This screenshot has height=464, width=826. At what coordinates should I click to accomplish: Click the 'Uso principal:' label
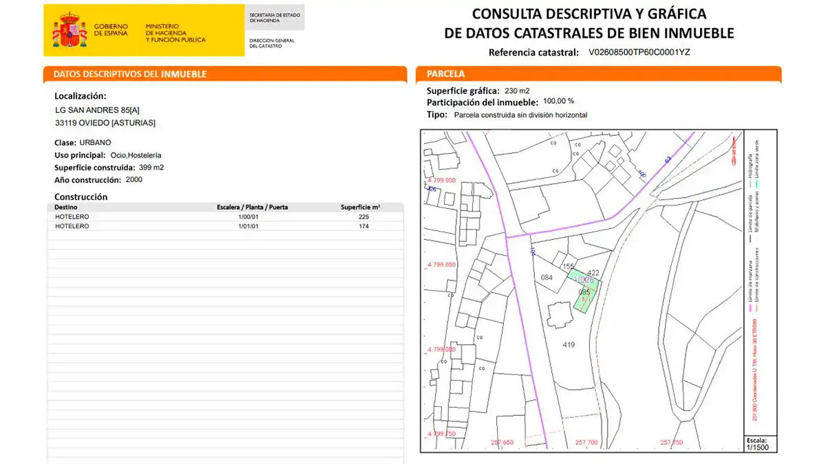[x=80, y=155]
